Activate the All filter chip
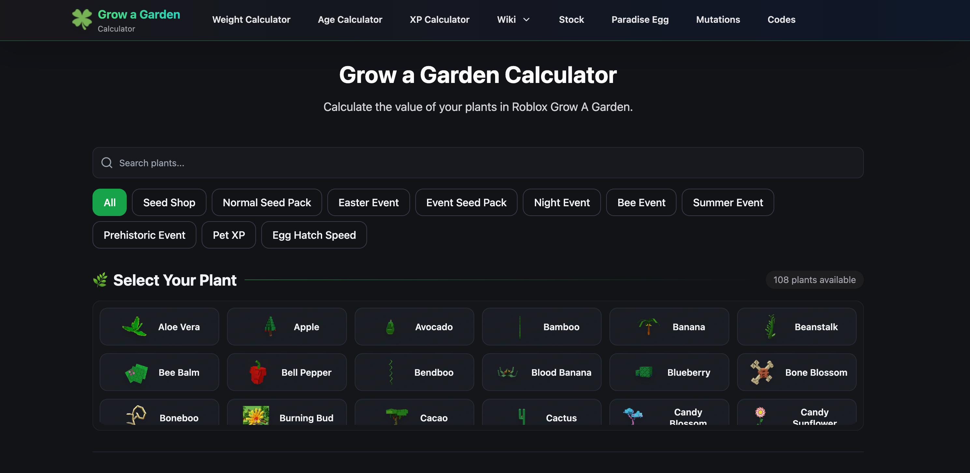 coord(109,202)
